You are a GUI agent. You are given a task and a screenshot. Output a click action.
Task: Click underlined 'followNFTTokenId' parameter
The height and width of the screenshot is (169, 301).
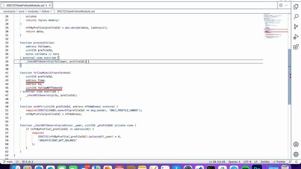point(50,88)
